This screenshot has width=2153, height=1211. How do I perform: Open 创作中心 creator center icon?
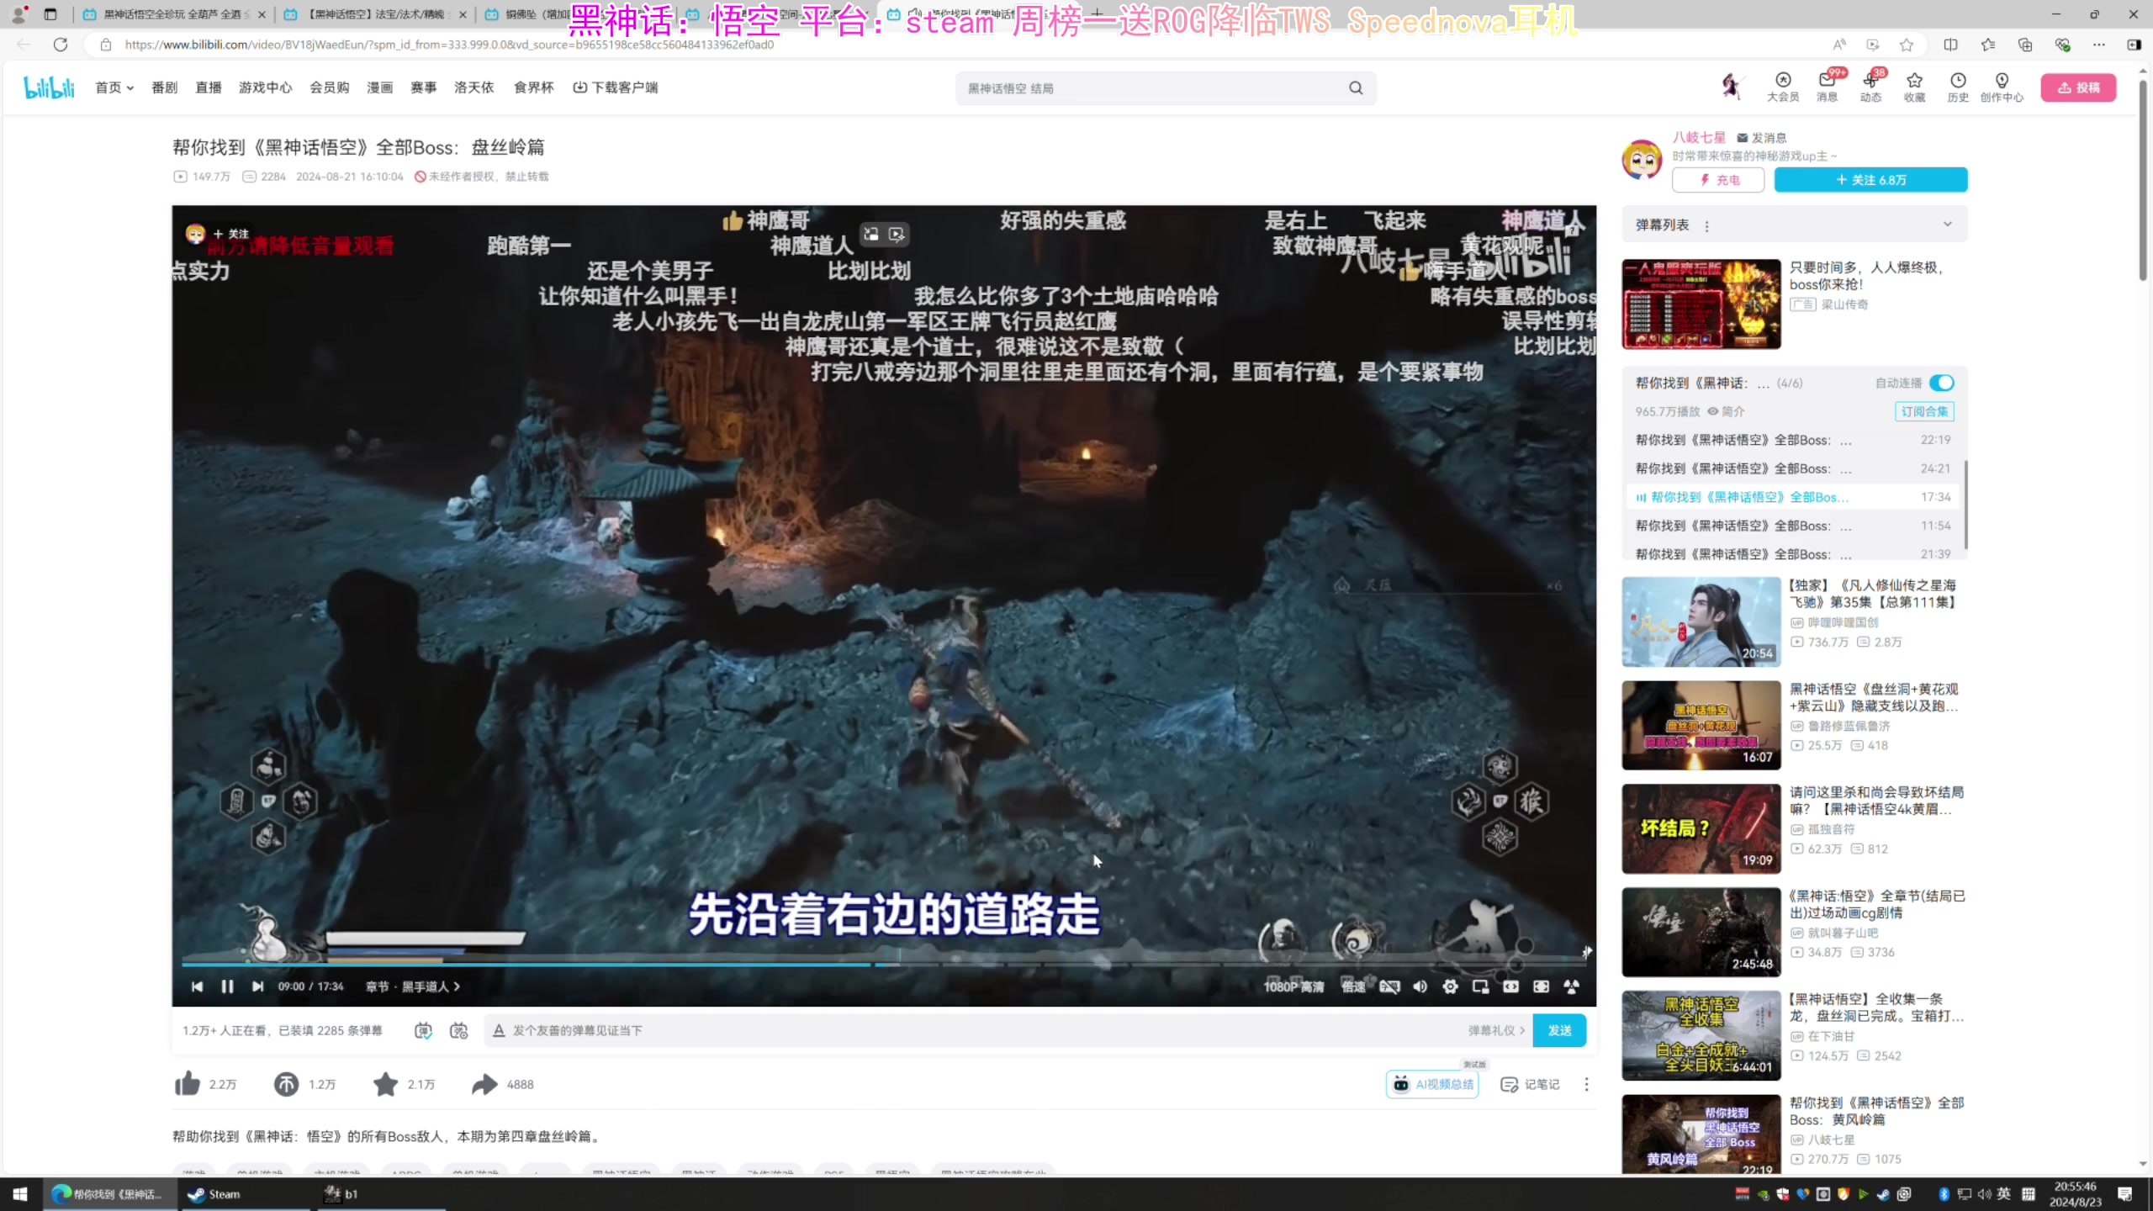click(2002, 87)
